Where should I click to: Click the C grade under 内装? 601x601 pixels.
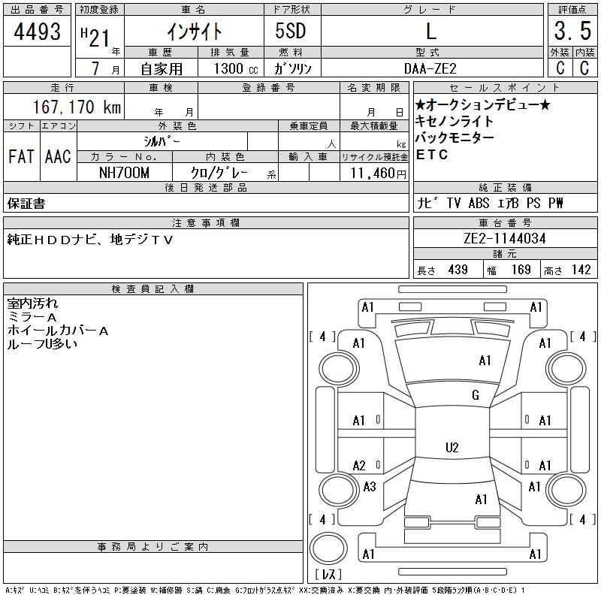point(584,68)
